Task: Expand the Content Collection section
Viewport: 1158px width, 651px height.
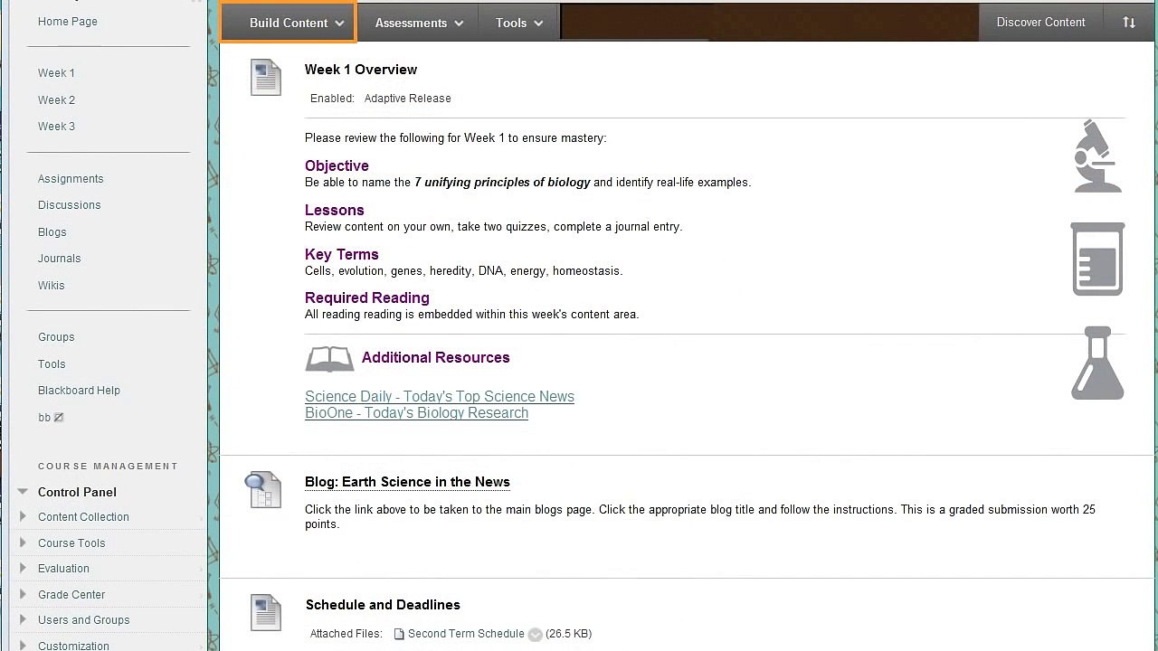Action: (23, 517)
